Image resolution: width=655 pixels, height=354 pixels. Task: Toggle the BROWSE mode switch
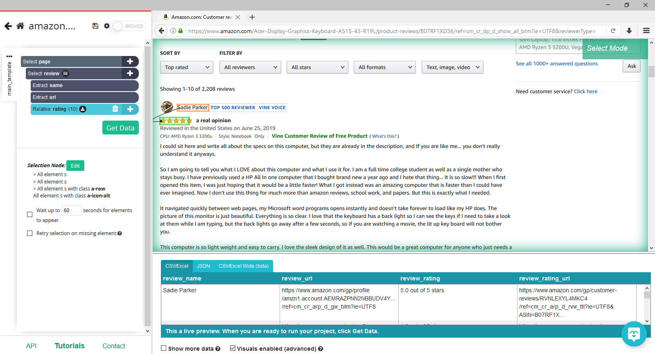point(129,26)
